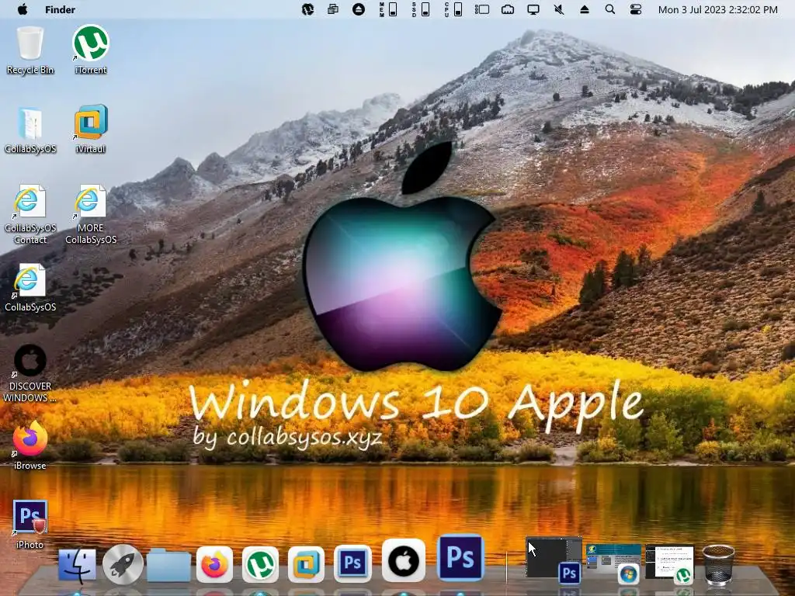The height and width of the screenshot is (596, 795).
Task: Launch the iBrowse Firefox desktop shortcut
Action: tap(30, 445)
